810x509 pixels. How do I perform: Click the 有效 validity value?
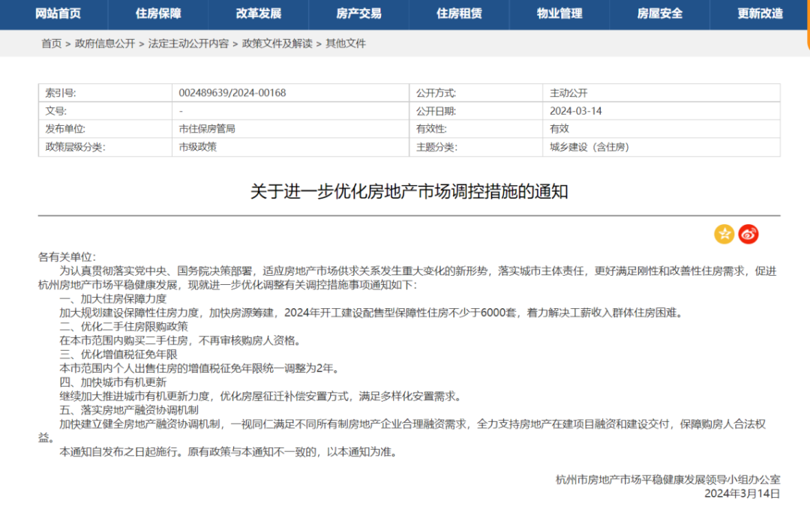click(x=559, y=128)
